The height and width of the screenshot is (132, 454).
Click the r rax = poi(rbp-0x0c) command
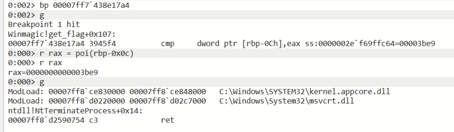click(x=87, y=54)
